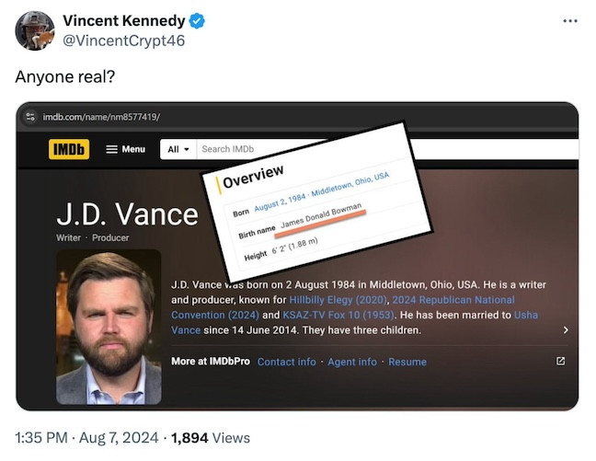Open the Contact info link
This screenshot has width=596, height=461.
pos(286,362)
